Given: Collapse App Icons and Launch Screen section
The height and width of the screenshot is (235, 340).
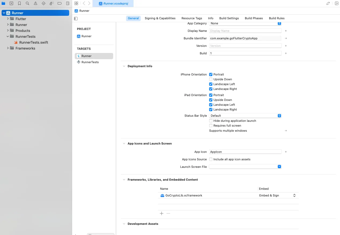Looking at the screenshot, I should coord(124,143).
